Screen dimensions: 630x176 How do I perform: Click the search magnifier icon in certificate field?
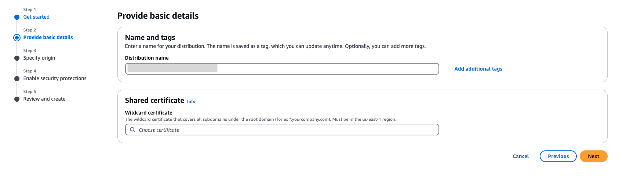132,130
